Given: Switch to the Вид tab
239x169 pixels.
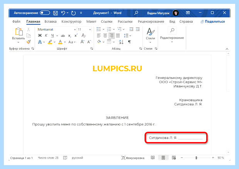Looking at the screenshot, I should point(172,22).
